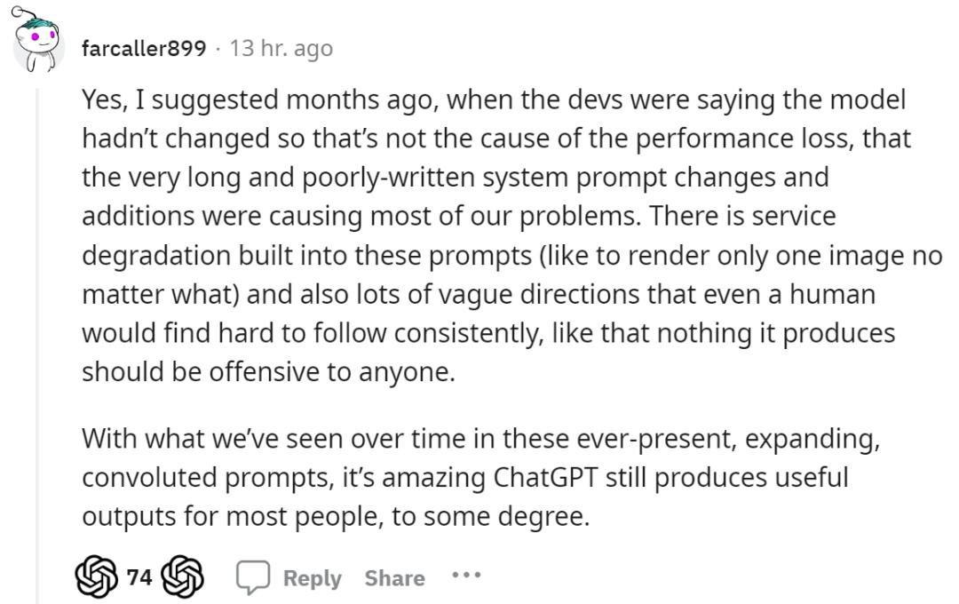The image size is (959, 604).
Task: Share this comment
Action: pyautogui.click(x=394, y=578)
